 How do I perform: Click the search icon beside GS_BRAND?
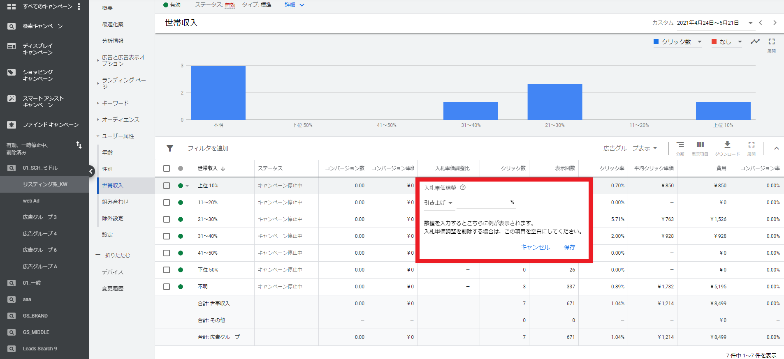[12, 316]
